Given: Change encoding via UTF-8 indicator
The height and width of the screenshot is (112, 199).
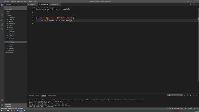Looking at the screenshot, I should pos(182,109).
